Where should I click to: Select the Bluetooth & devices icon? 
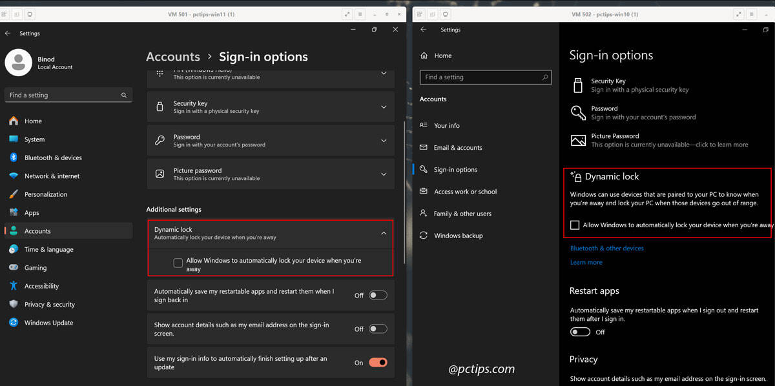13,157
